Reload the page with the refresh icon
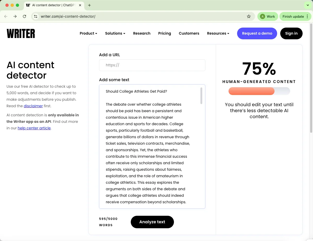The height and width of the screenshot is (241, 313). [24, 16]
